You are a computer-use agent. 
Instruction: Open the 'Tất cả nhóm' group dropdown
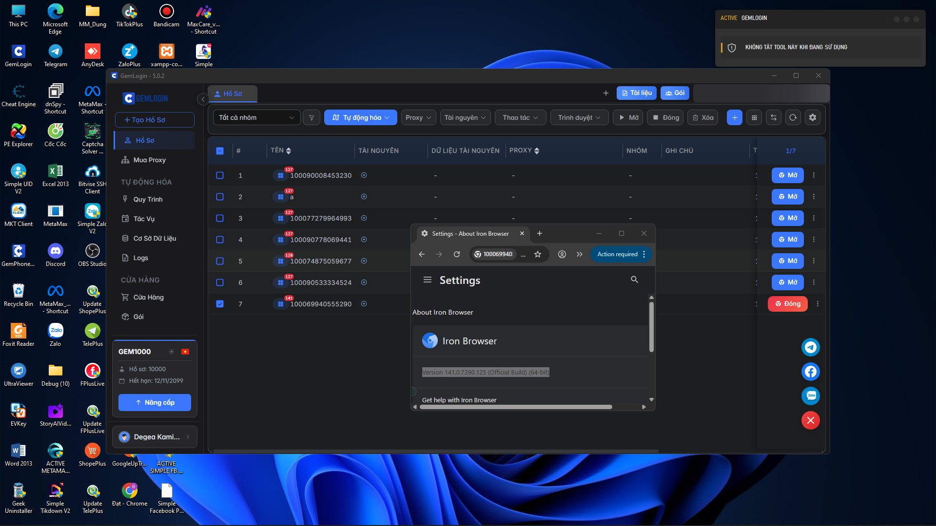pyautogui.click(x=256, y=117)
